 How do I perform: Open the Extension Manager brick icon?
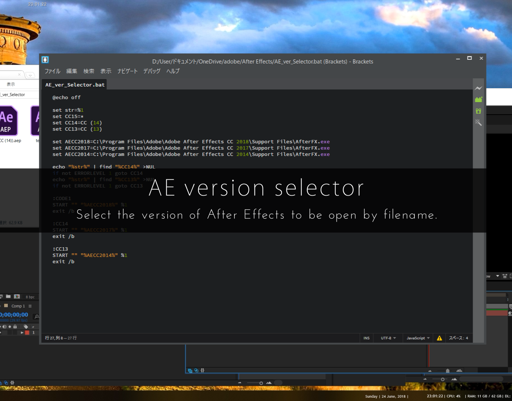(478, 100)
